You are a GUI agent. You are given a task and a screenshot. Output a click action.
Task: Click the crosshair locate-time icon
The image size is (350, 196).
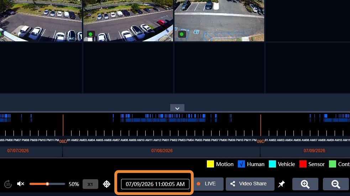tap(106, 184)
